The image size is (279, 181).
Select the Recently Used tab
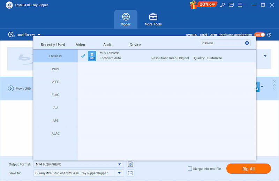53,45
